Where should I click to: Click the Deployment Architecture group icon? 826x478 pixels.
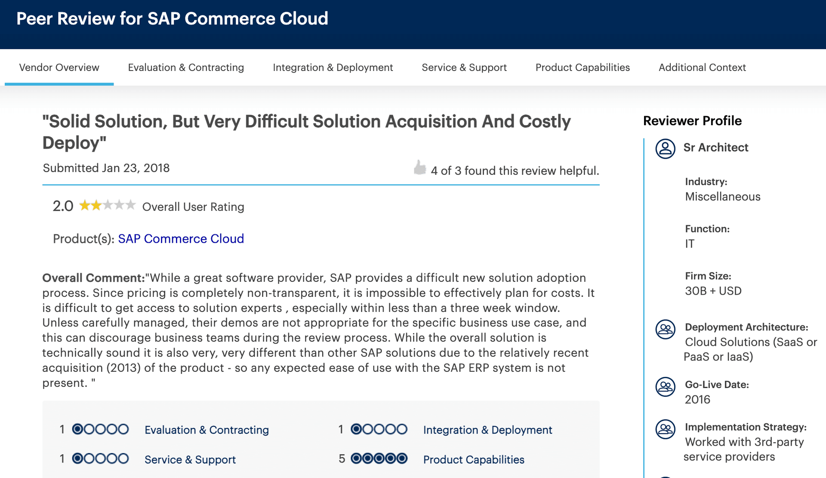pos(665,330)
